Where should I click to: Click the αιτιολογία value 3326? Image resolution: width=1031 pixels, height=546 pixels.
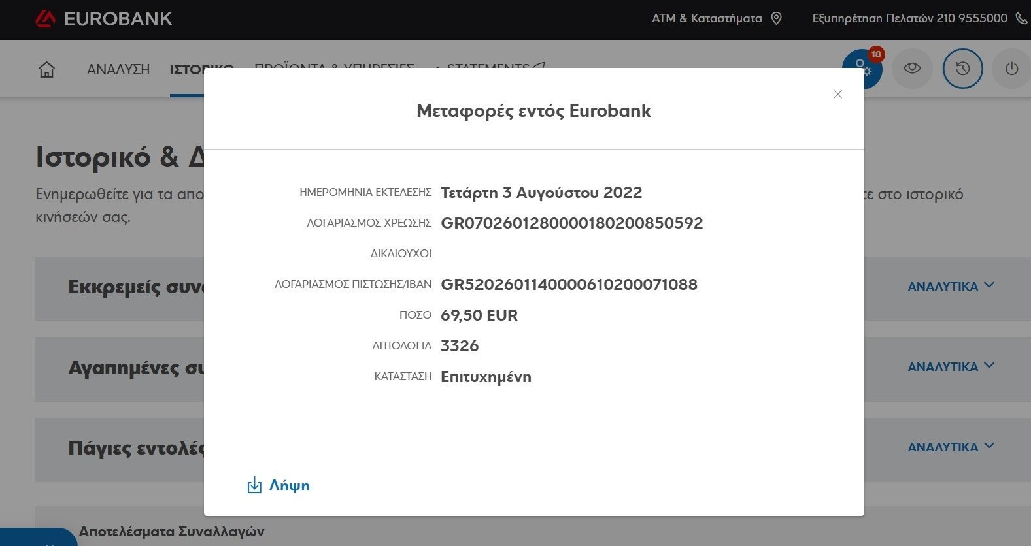tap(460, 346)
